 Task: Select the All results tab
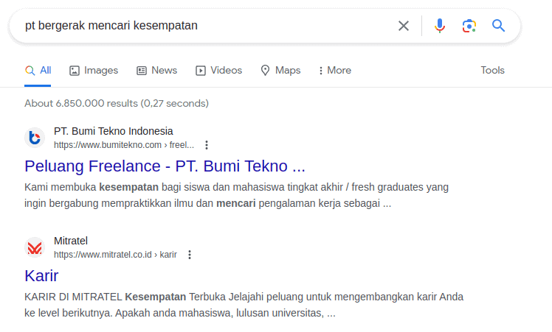pos(38,71)
